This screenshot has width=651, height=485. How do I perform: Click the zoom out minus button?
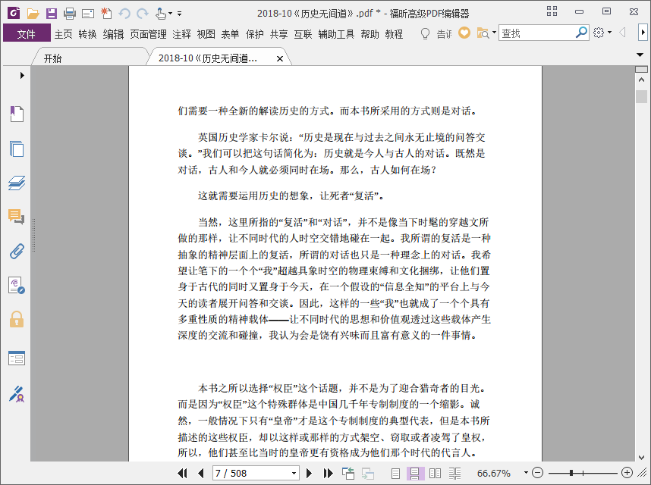click(x=537, y=473)
